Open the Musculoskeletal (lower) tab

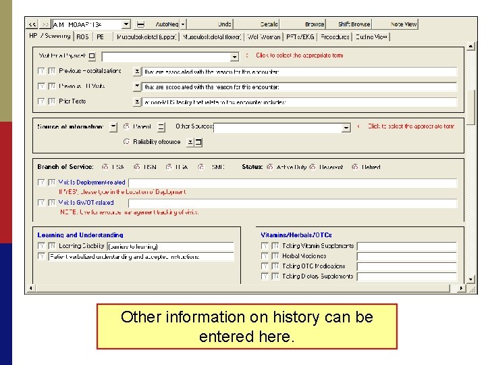[x=212, y=37]
